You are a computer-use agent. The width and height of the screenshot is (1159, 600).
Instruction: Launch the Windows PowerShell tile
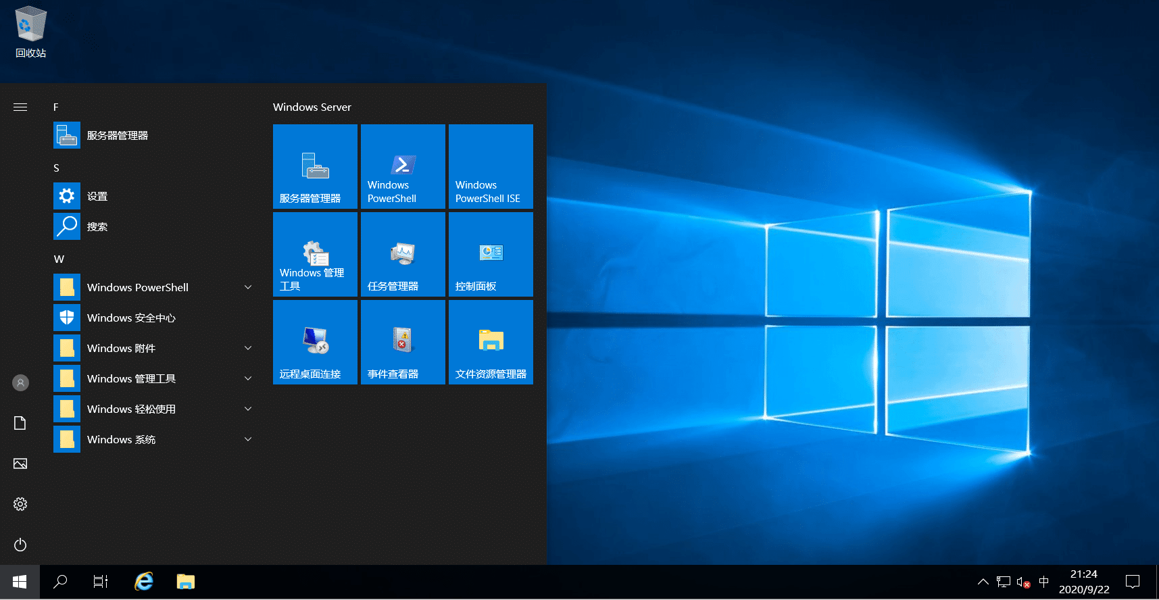tap(403, 166)
